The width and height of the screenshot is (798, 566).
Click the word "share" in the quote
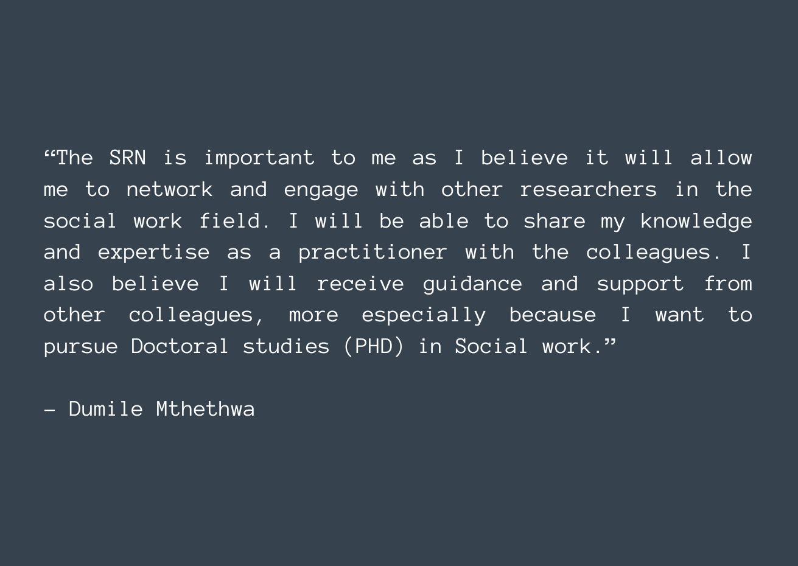[x=554, y=222]
